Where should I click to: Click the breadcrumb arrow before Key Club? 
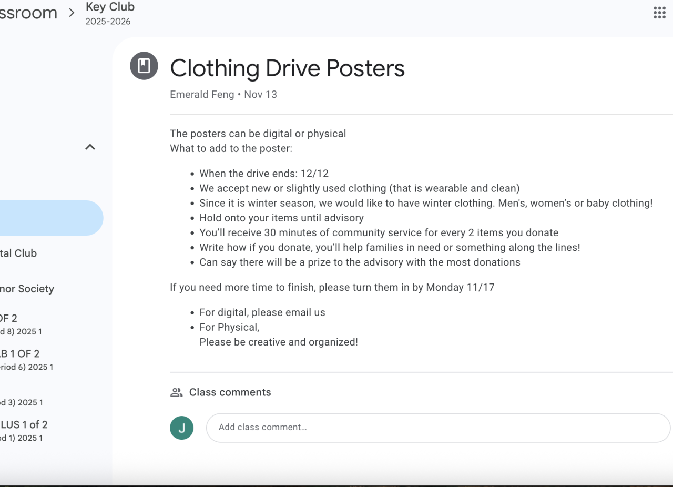(x=72, y=13)
